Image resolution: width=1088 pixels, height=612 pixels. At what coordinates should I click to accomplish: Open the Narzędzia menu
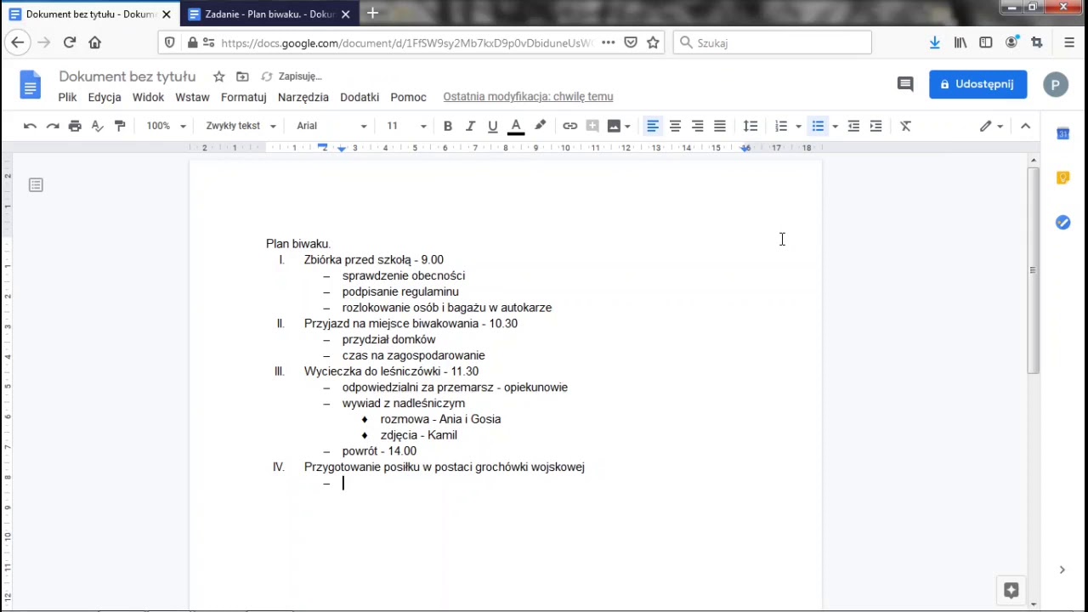click(x=303, y=97)
